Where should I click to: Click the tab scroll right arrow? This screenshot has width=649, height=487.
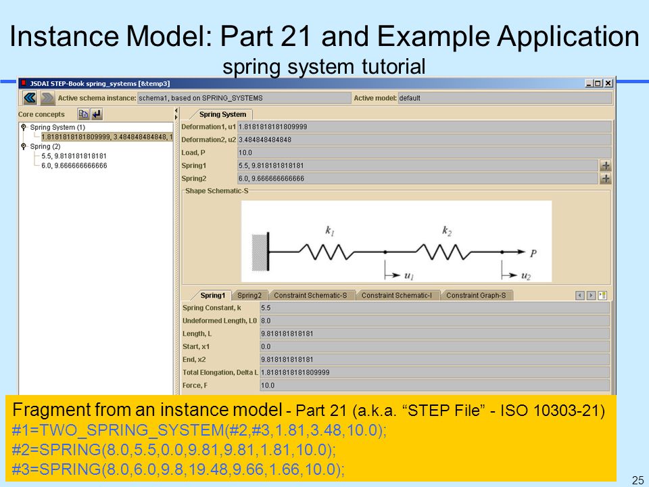click(591, 296)
